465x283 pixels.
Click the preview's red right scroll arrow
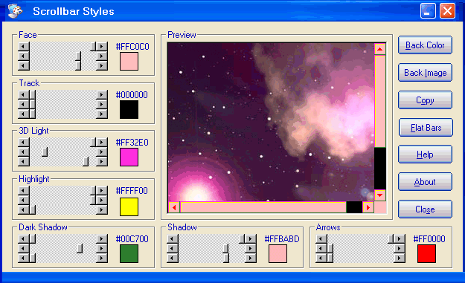tap(368, 207)
